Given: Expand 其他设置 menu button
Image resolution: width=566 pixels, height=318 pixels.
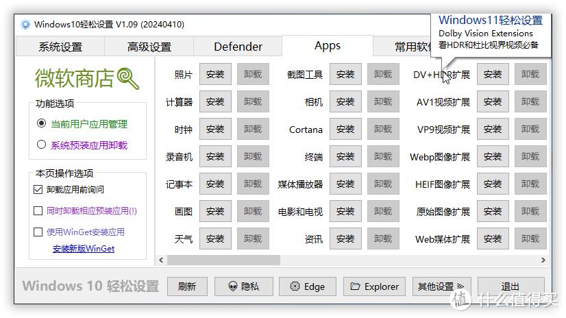Looking at the screenshot, I should [442, 286].
